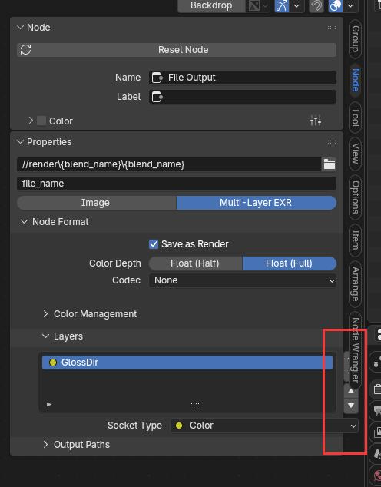This screenshot has height=487, width=381.
Task: Set Color Depth to Float (Half)
Action: [x=195, y=263]
